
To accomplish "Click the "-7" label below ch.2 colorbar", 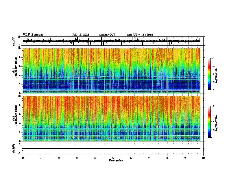I will point(213,137).
